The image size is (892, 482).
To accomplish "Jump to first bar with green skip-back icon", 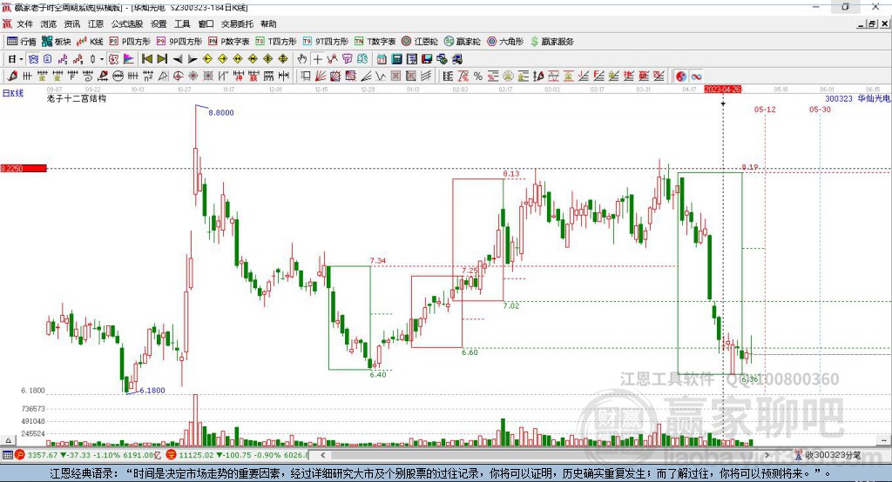I will pyautogui.click(x=146, y=59).
